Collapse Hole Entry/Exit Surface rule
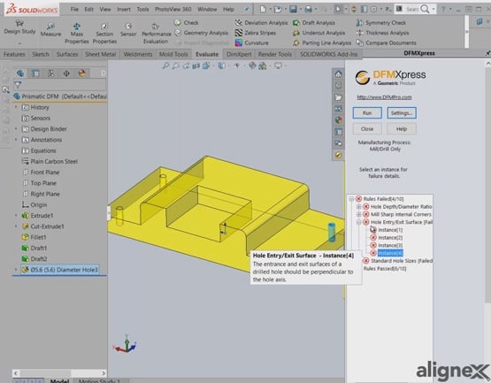The height and width of the screenshot is (383, 491). click(x=359, y=222)
